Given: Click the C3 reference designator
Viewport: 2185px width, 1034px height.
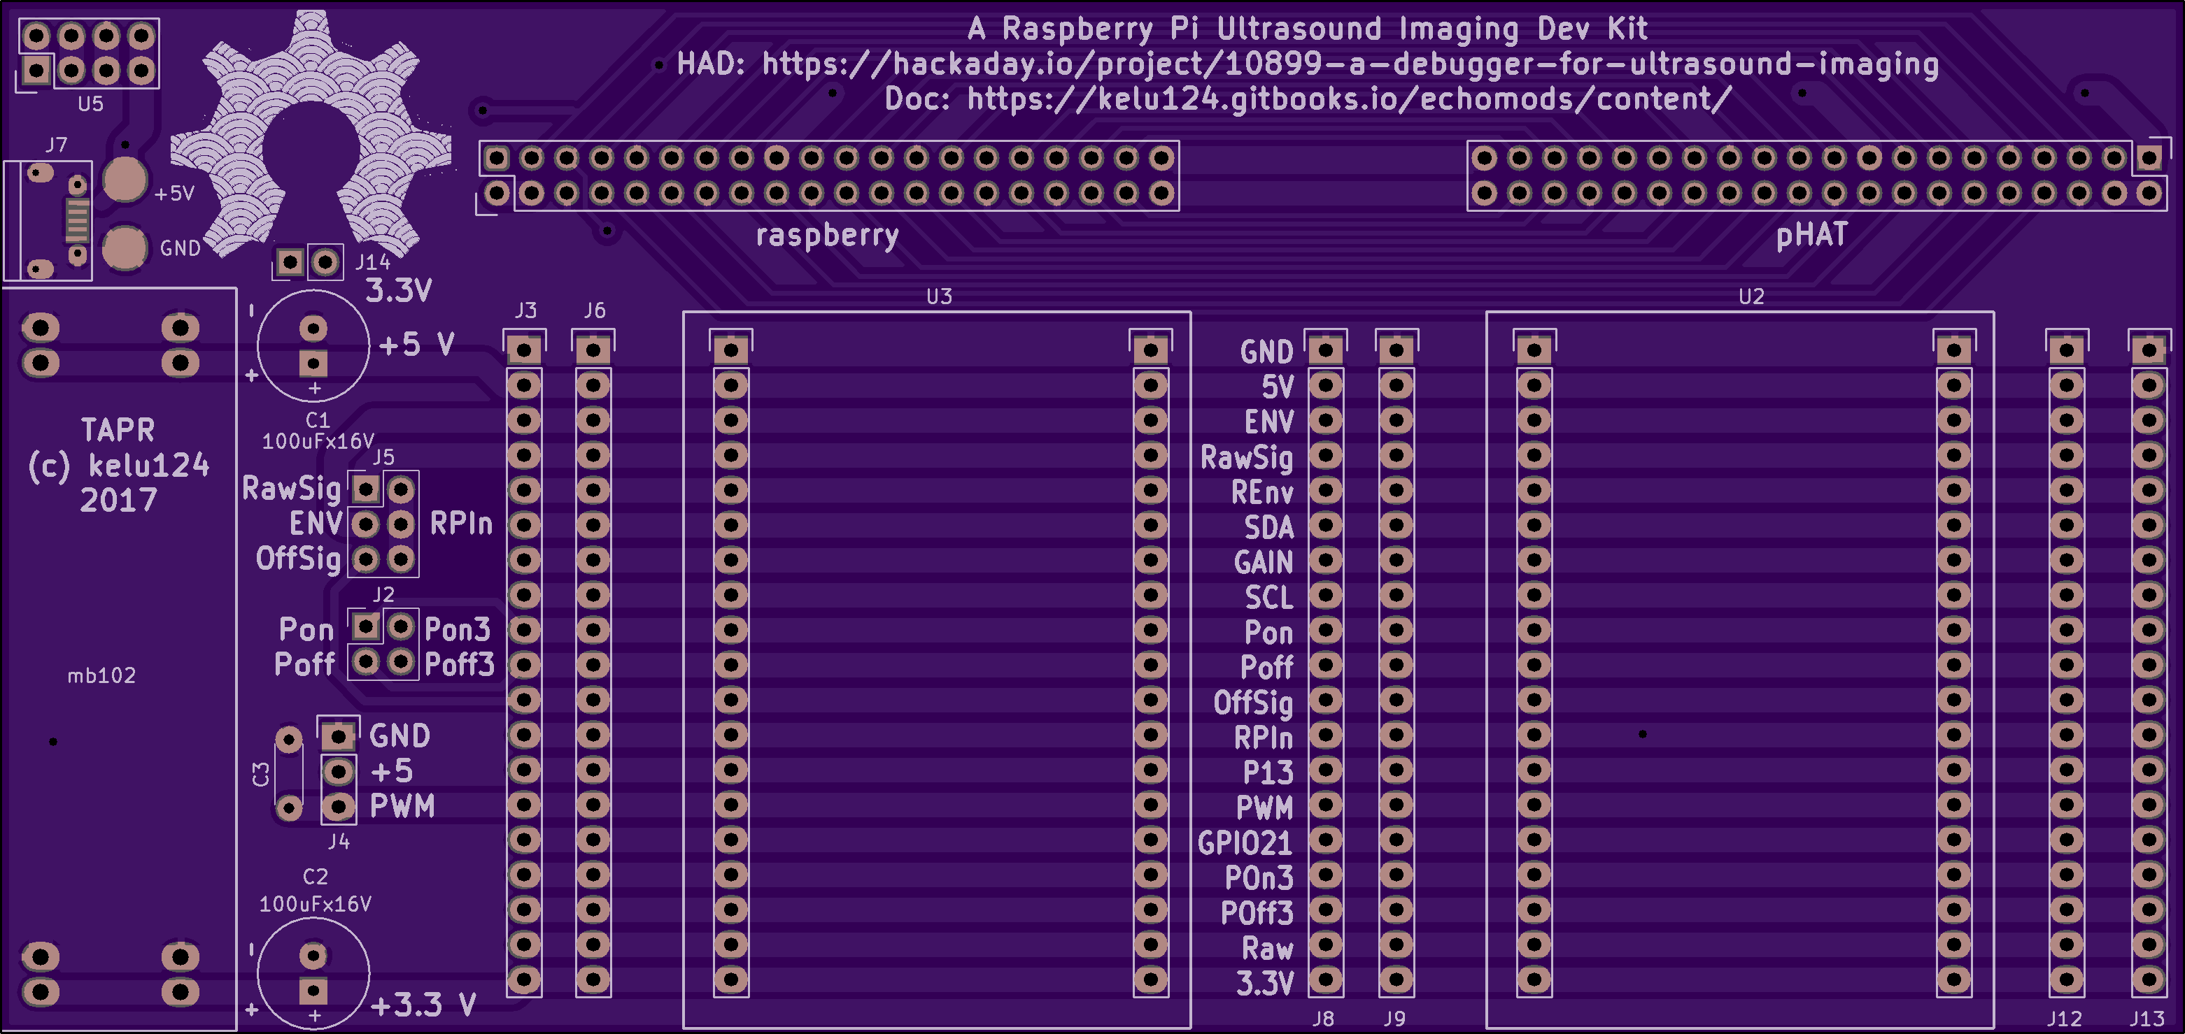Looking at the screenshot, I should tap(261, 774).
